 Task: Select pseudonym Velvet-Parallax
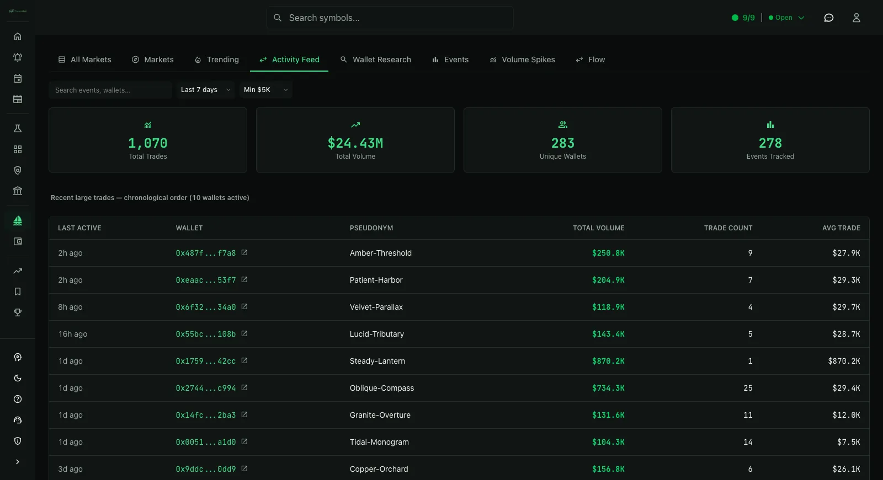[376, 307]
